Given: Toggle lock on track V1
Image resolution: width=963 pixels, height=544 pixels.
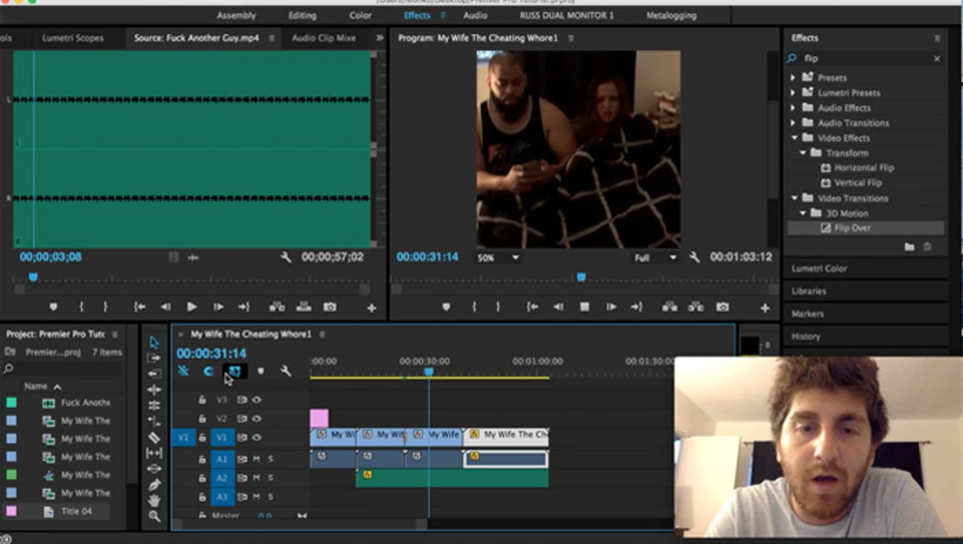Looking at the screenshot, I should pyautogui.click(x=202, y=438).
